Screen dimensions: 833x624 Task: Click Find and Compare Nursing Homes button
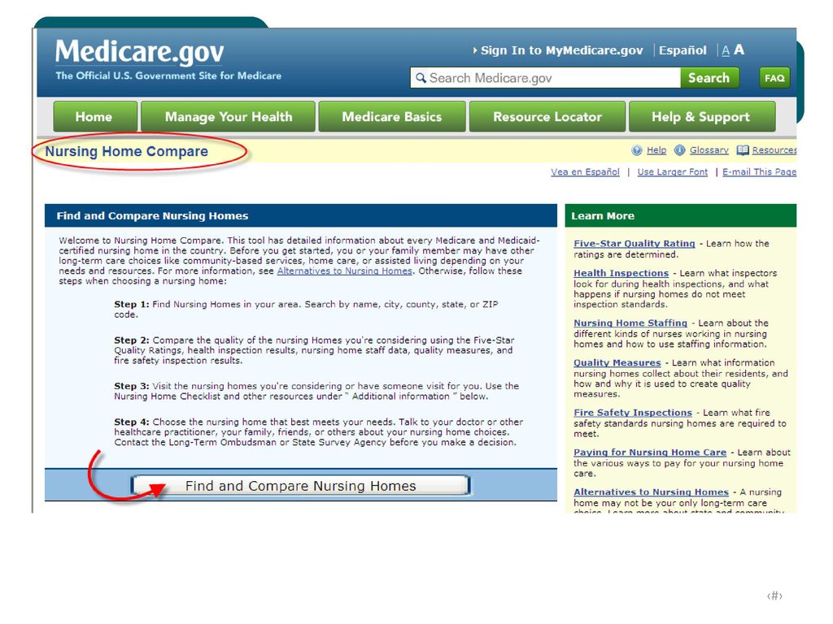pos(300,486)
